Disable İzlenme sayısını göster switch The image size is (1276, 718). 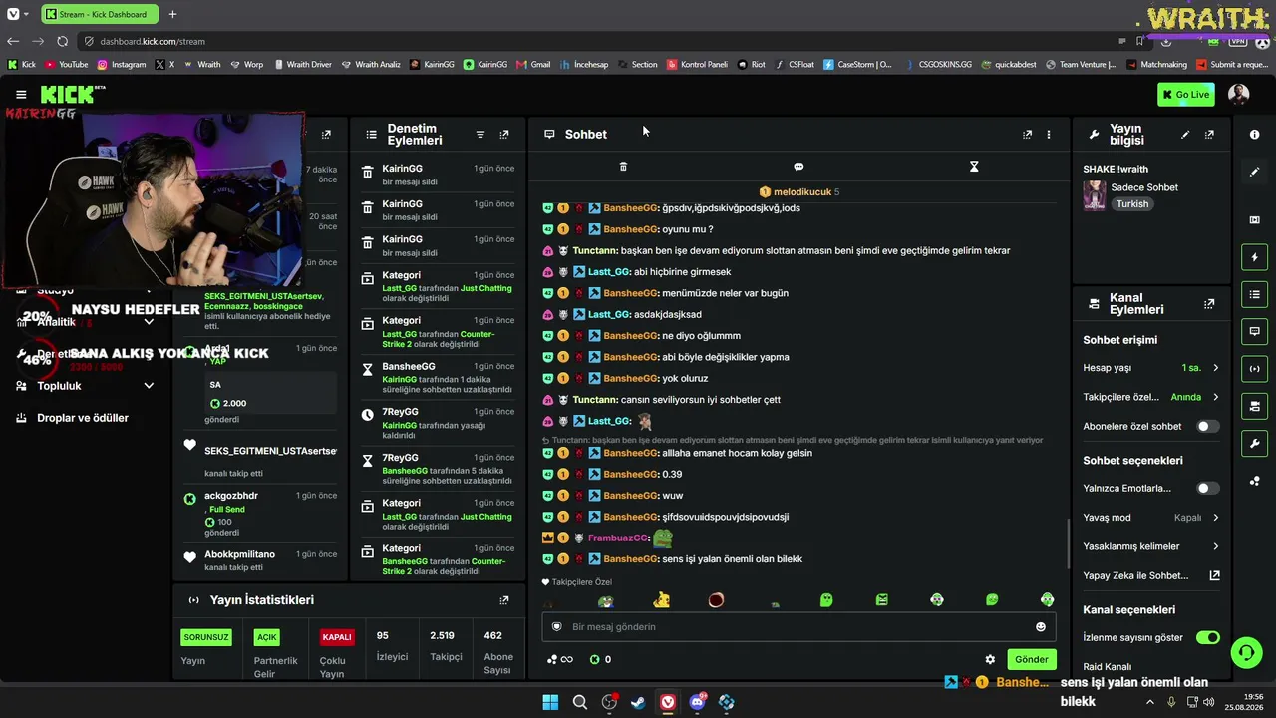pos(1207,637)
